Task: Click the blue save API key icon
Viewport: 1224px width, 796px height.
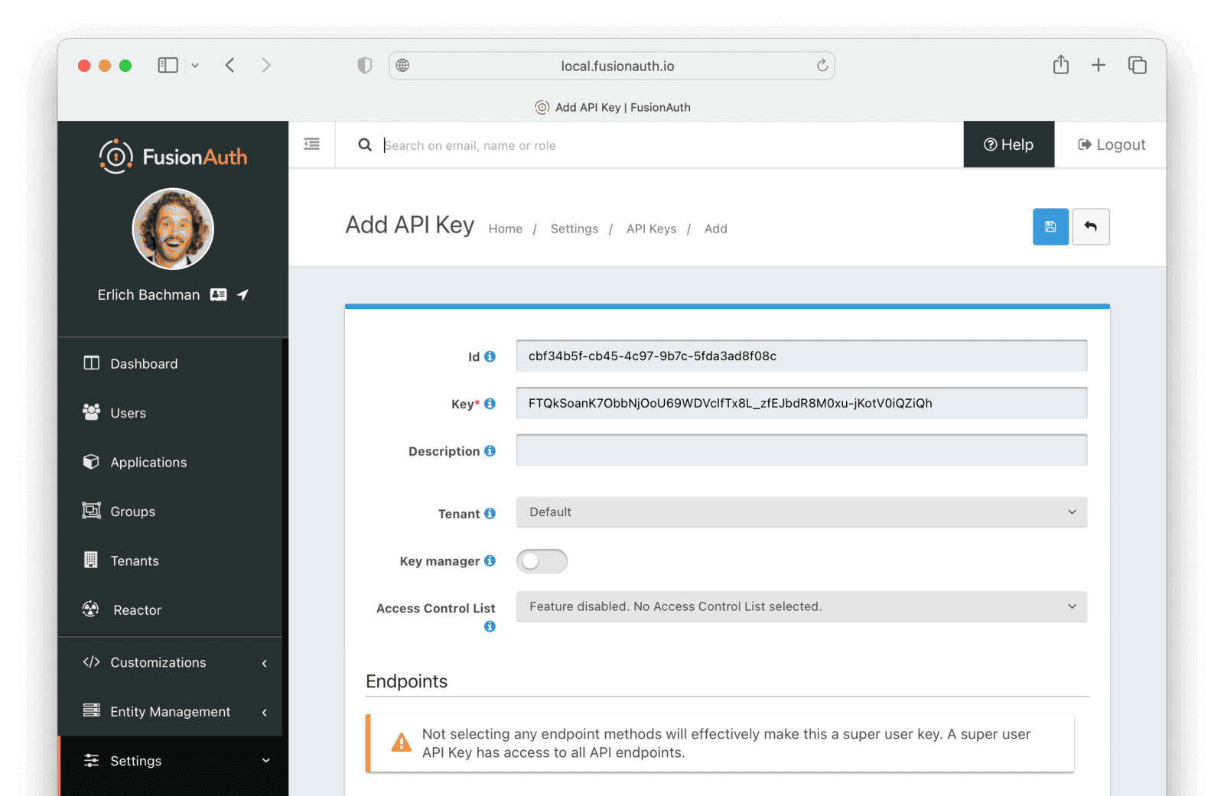Action: [1050, 227]
